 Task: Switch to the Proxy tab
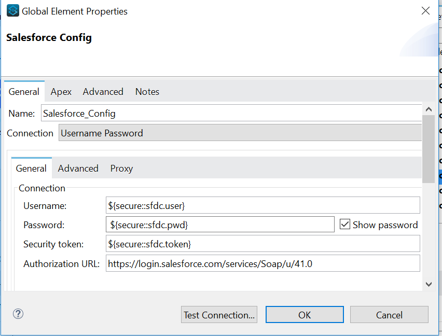[x=121, y=168]
